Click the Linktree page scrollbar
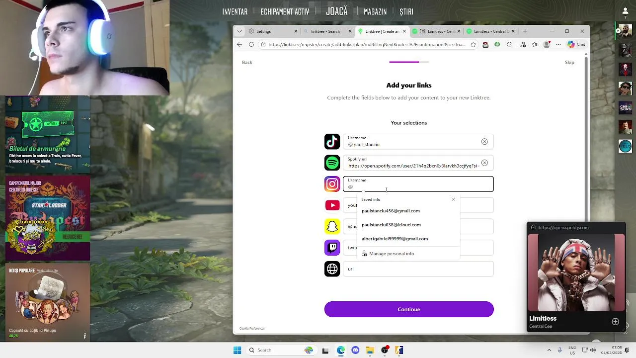The height and width of the screenshot is (358, 636). pyautogui.click(x=586, y=139)
